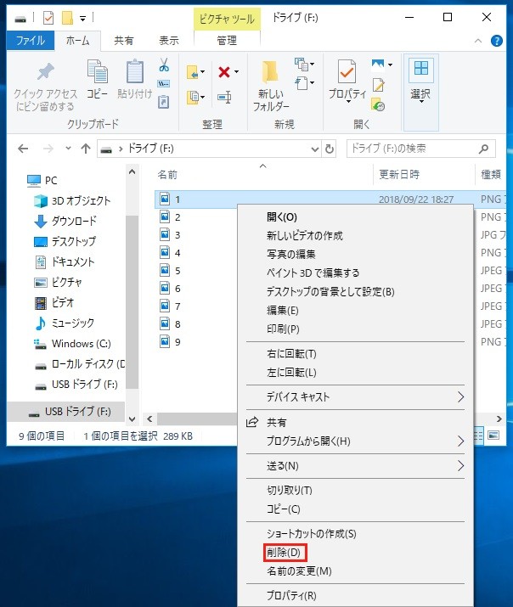The width and height of the screenshot is (513, 607).
Task: Select 削除(D) in the context menu
Action: click(x=285, y=553)
